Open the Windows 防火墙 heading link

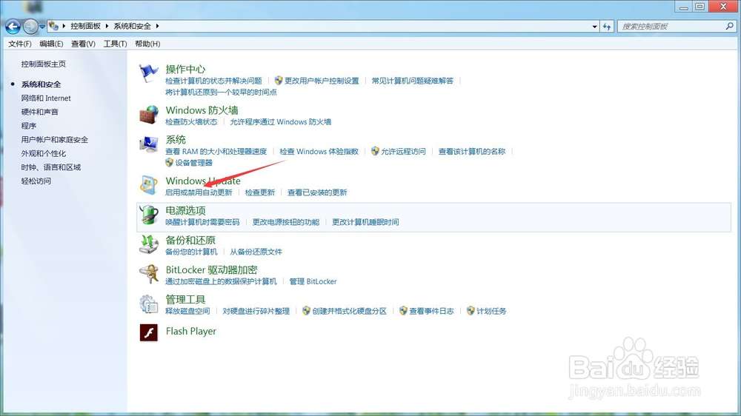202,110
